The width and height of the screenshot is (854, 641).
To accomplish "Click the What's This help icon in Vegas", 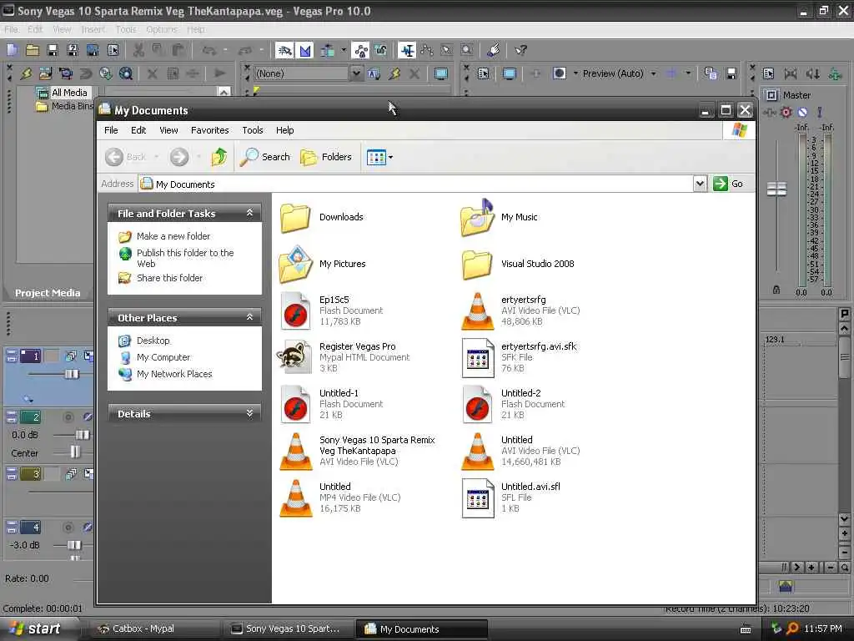I will pos(520,50).
